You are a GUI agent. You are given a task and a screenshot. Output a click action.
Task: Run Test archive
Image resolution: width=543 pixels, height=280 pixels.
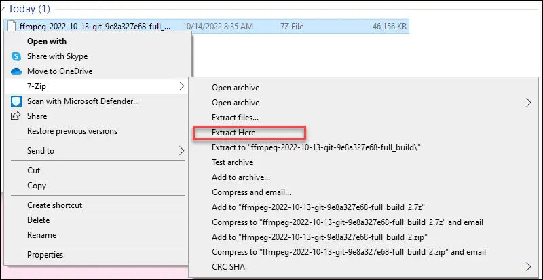[232, 162]
